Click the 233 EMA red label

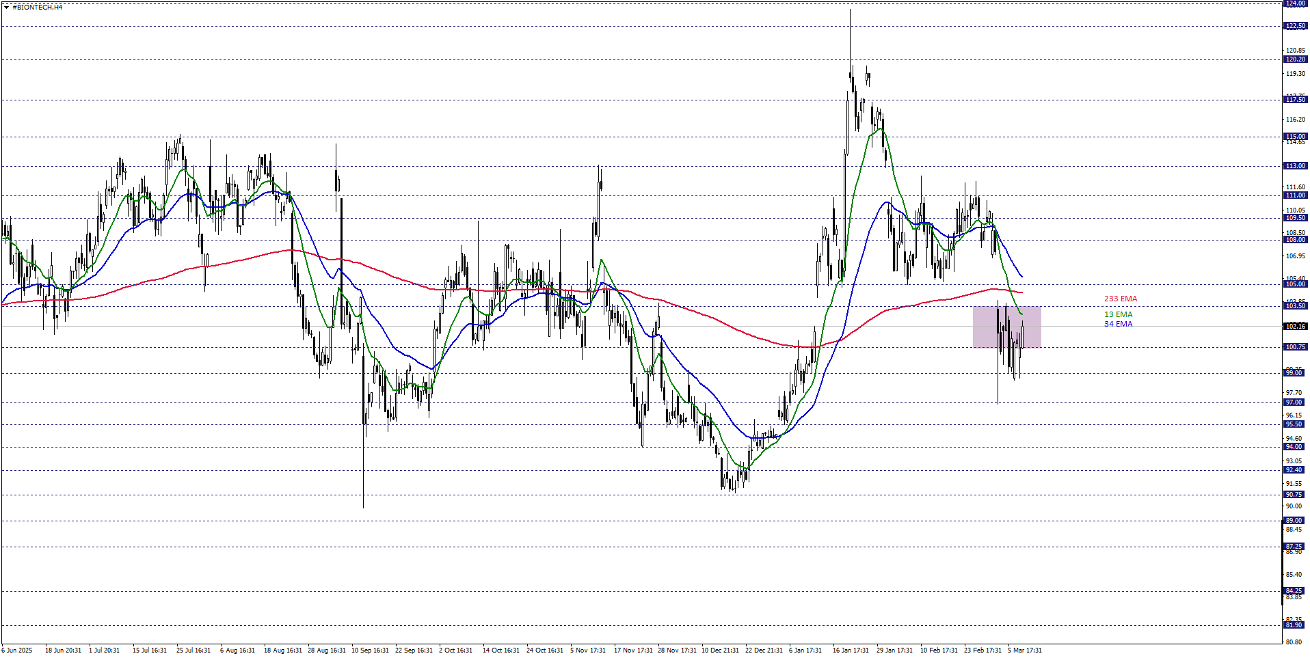1120,299
